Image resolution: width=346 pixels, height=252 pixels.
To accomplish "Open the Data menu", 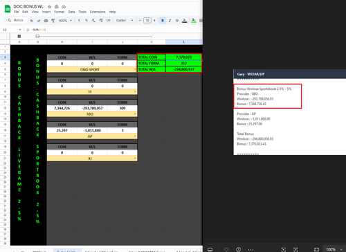I will (71, 12).
